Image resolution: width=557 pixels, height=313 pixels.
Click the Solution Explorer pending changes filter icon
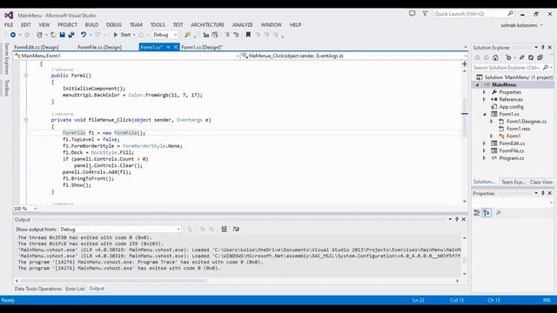[508, 57]
